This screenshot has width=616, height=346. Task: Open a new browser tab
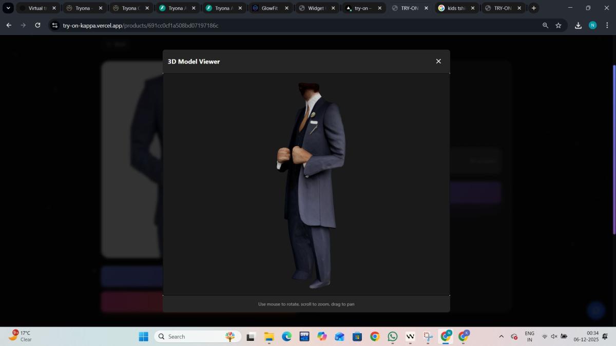tap(534, 8)
